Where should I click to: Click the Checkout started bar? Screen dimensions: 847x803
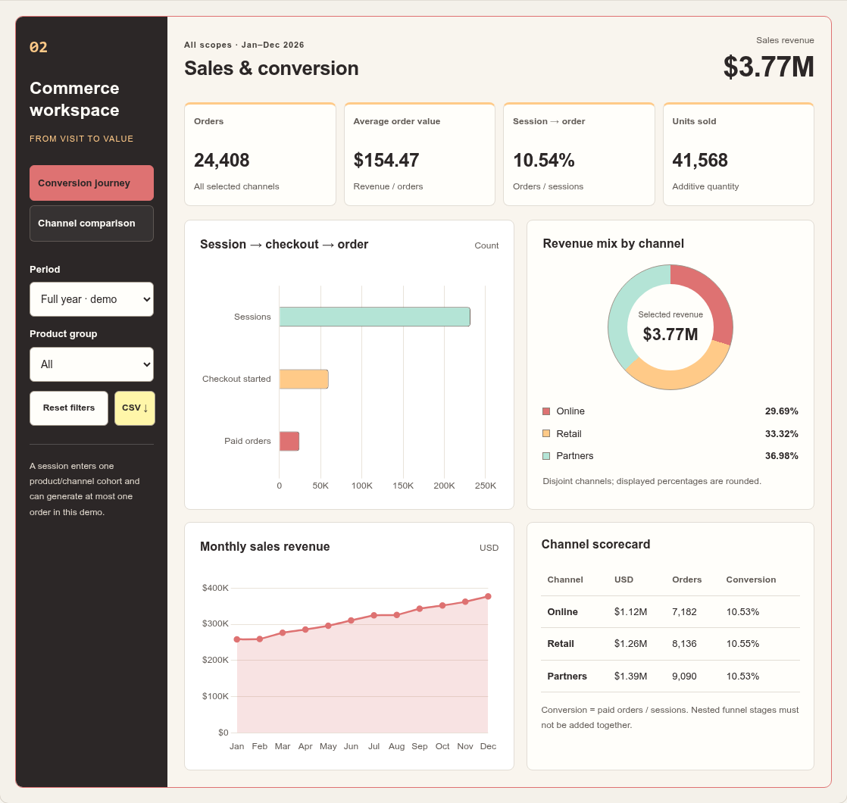[x=304, y=379]
